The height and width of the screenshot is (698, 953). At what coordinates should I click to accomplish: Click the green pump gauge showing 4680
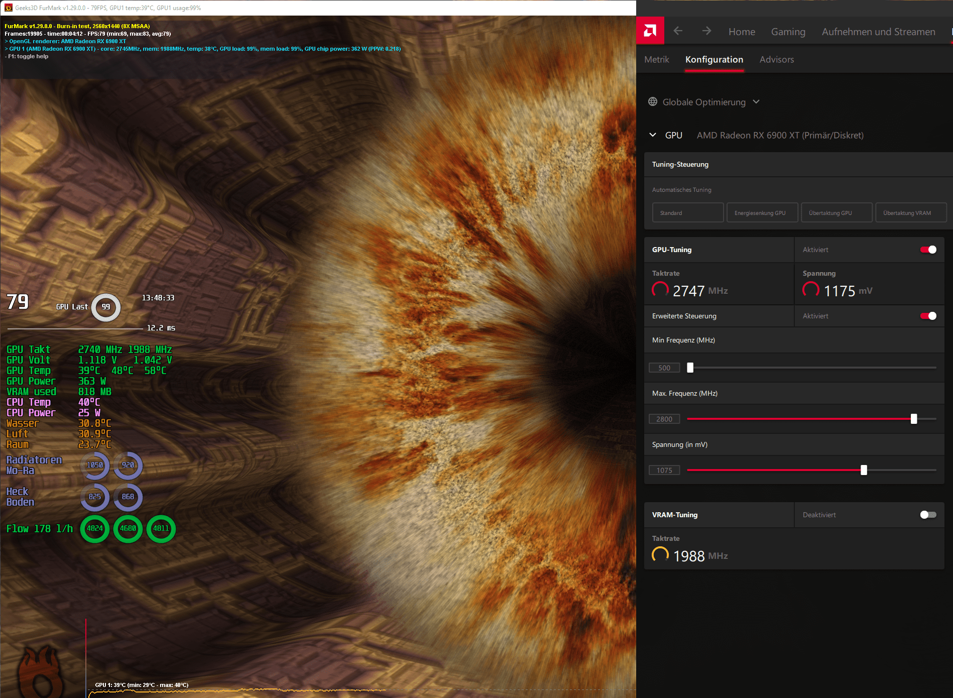point(128,528)
